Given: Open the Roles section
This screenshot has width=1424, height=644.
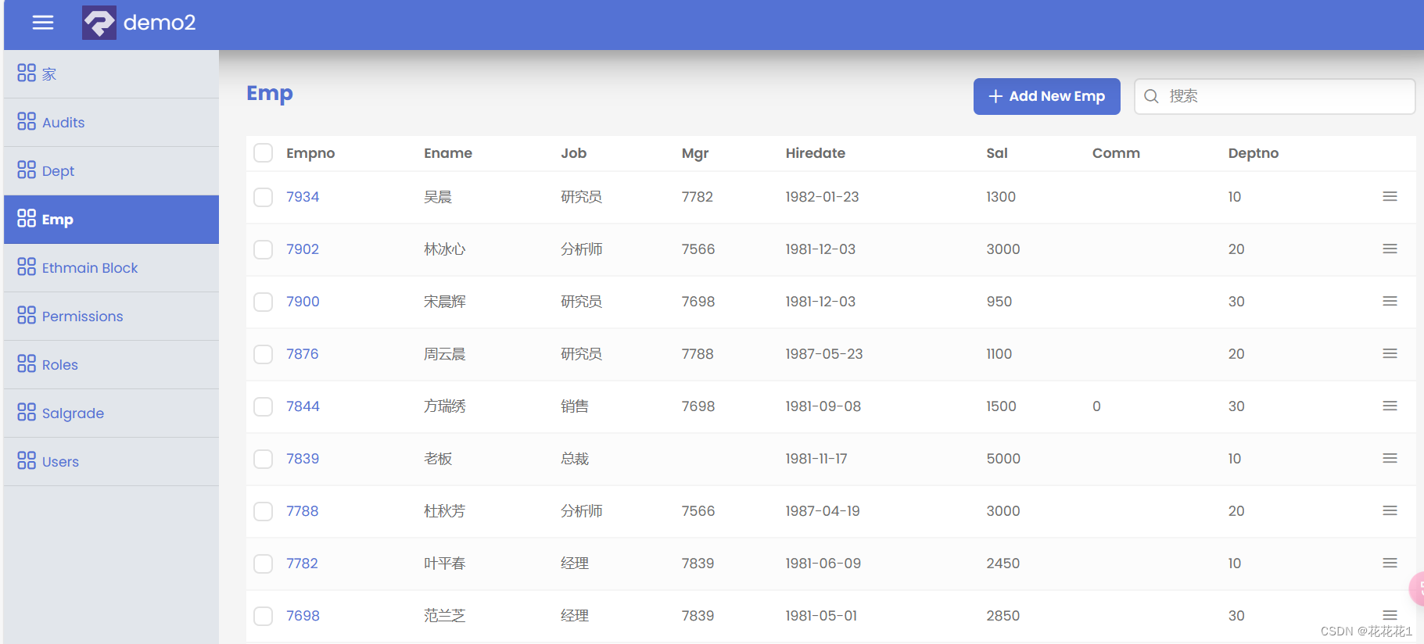Looking at the screenshot, I should 111,364.
